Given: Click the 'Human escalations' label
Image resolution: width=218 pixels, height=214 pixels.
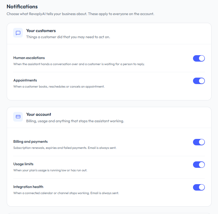Looking at the screenshot, I should [x=29, y=58].
